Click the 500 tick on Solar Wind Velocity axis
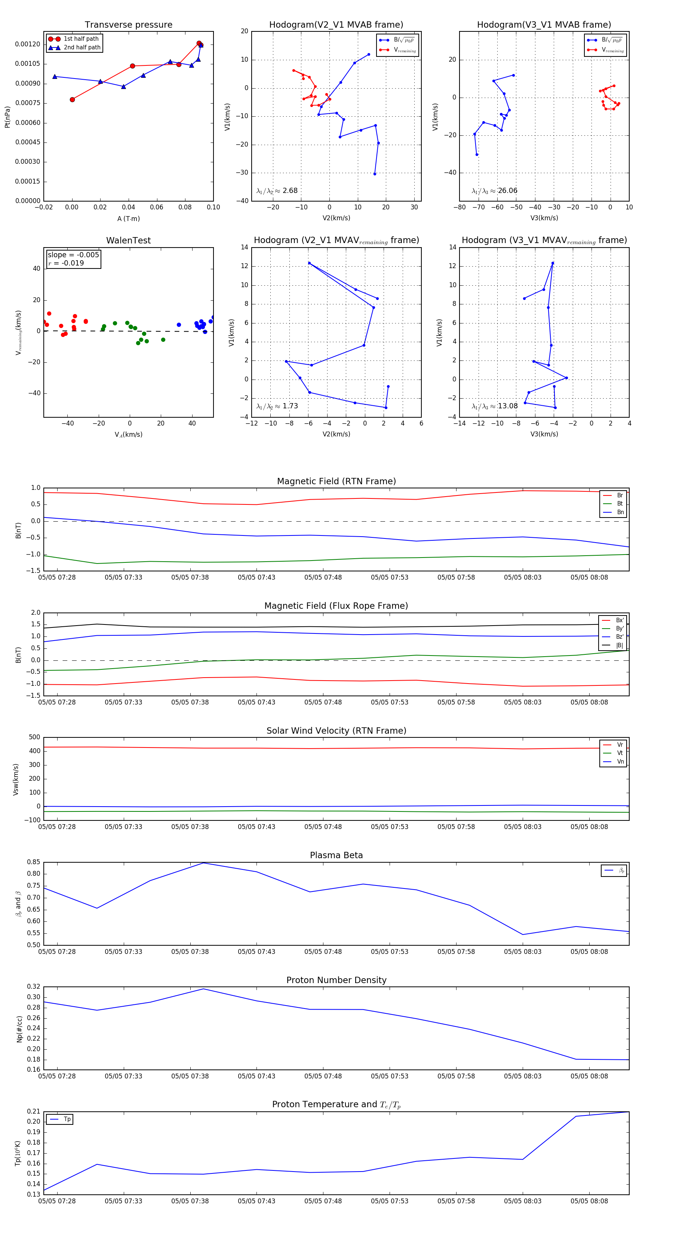The width and height of the screenshot is (673, 1234). [x=34, y=737]
